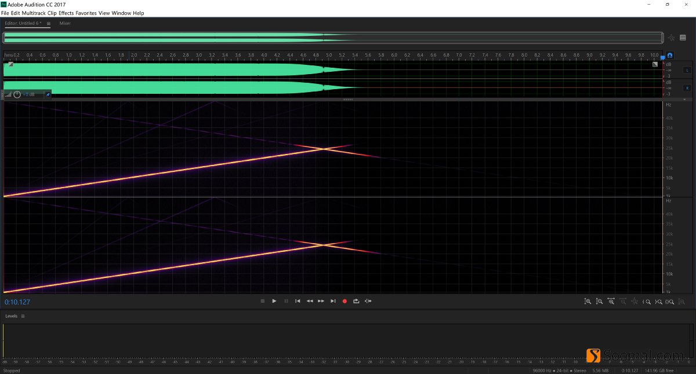Open the Effects menu
696x374 pixels.
point(66,13)
